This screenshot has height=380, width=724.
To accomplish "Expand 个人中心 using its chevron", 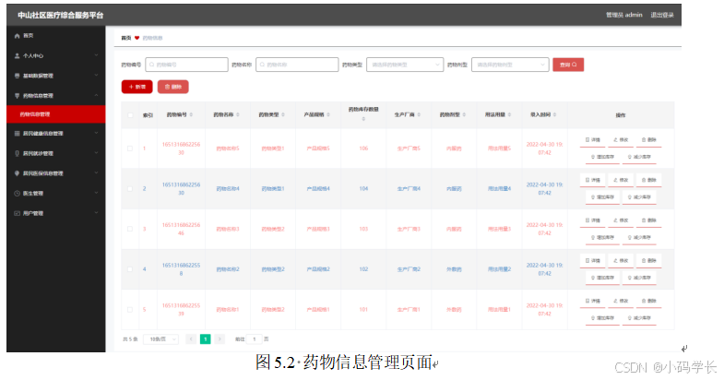I will coord(97,55).
